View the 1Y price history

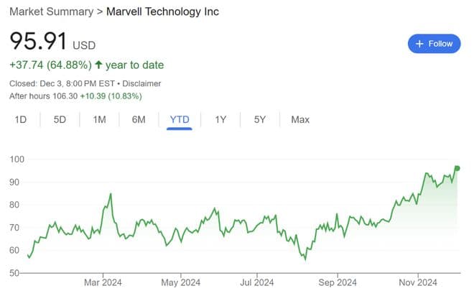pos(221,119)
